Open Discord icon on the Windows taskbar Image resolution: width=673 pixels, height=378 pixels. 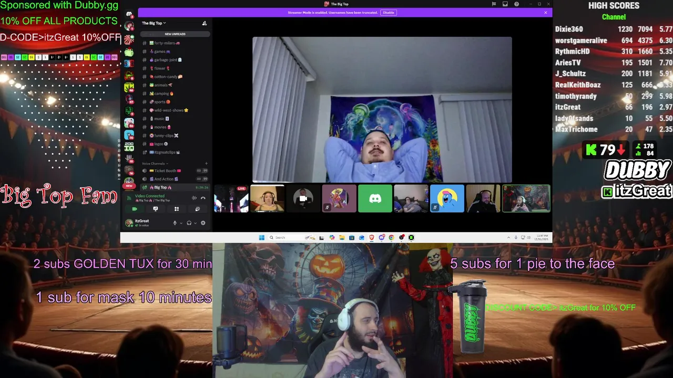[382, 237]
